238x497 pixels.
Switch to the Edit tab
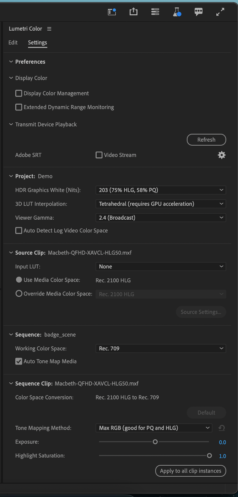click(x=13, y=42)
